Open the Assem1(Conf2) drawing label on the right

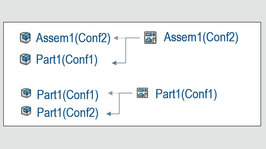pyautogui.click(x=201, y=38)
